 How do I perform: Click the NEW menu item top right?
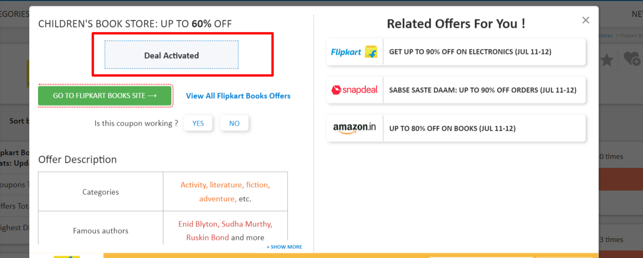pos(637,14)
